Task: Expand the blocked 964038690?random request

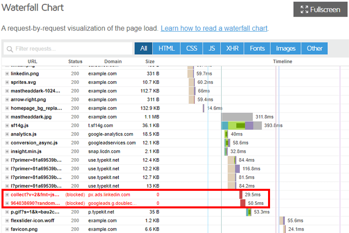Action: pyautogui.click(x=7, y=203)
